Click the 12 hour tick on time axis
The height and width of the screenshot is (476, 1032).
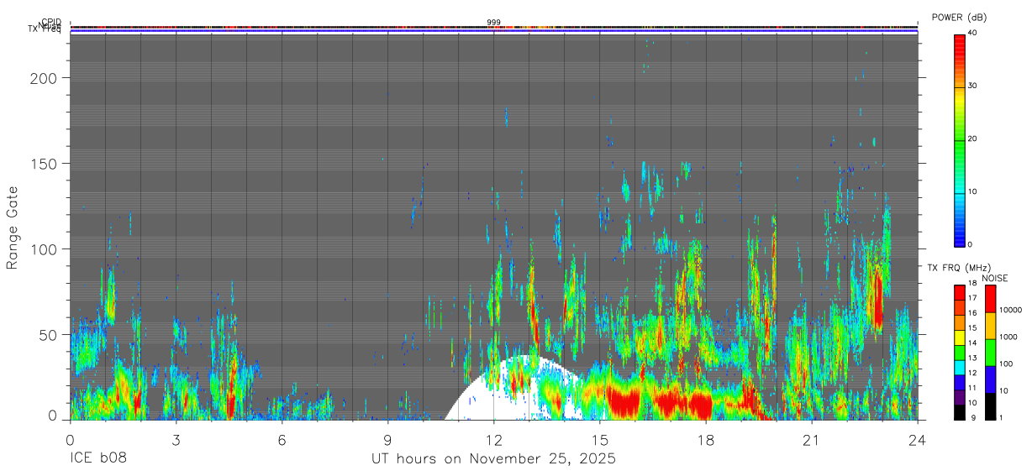click(494, 439)
